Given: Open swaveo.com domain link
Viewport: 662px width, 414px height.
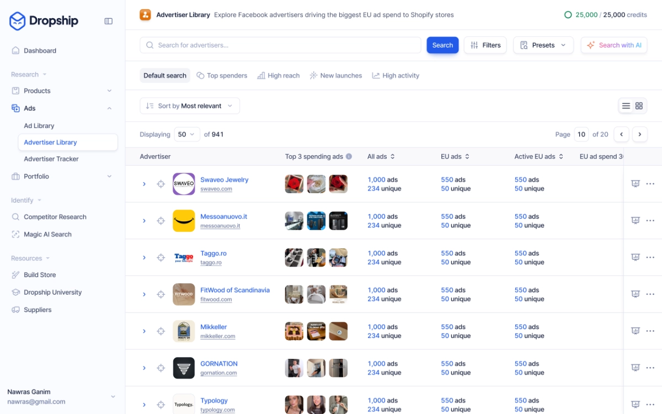Looking at the screenshot, I should pos(216,189).
